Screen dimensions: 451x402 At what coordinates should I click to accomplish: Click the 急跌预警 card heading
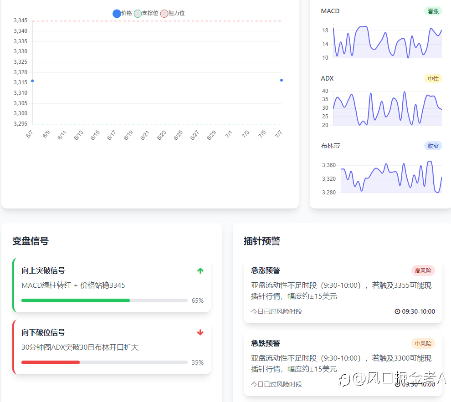coord(266,343)
